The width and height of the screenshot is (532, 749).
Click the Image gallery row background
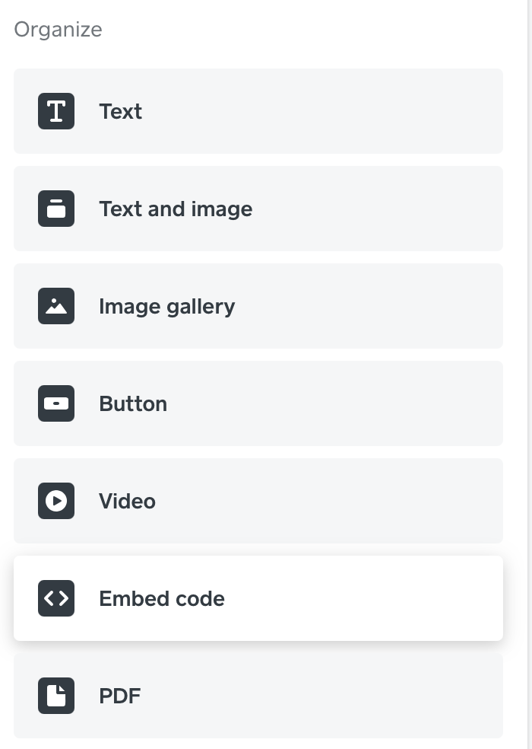coord(365,306)
